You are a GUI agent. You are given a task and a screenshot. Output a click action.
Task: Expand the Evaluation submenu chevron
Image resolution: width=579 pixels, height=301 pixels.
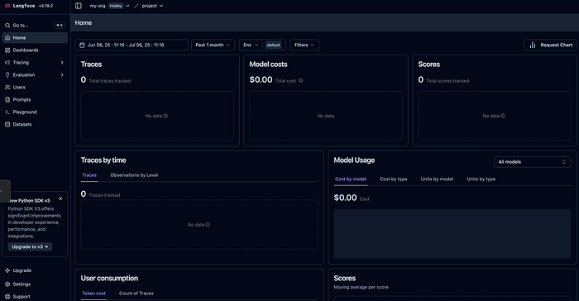(x=62, y=75)
